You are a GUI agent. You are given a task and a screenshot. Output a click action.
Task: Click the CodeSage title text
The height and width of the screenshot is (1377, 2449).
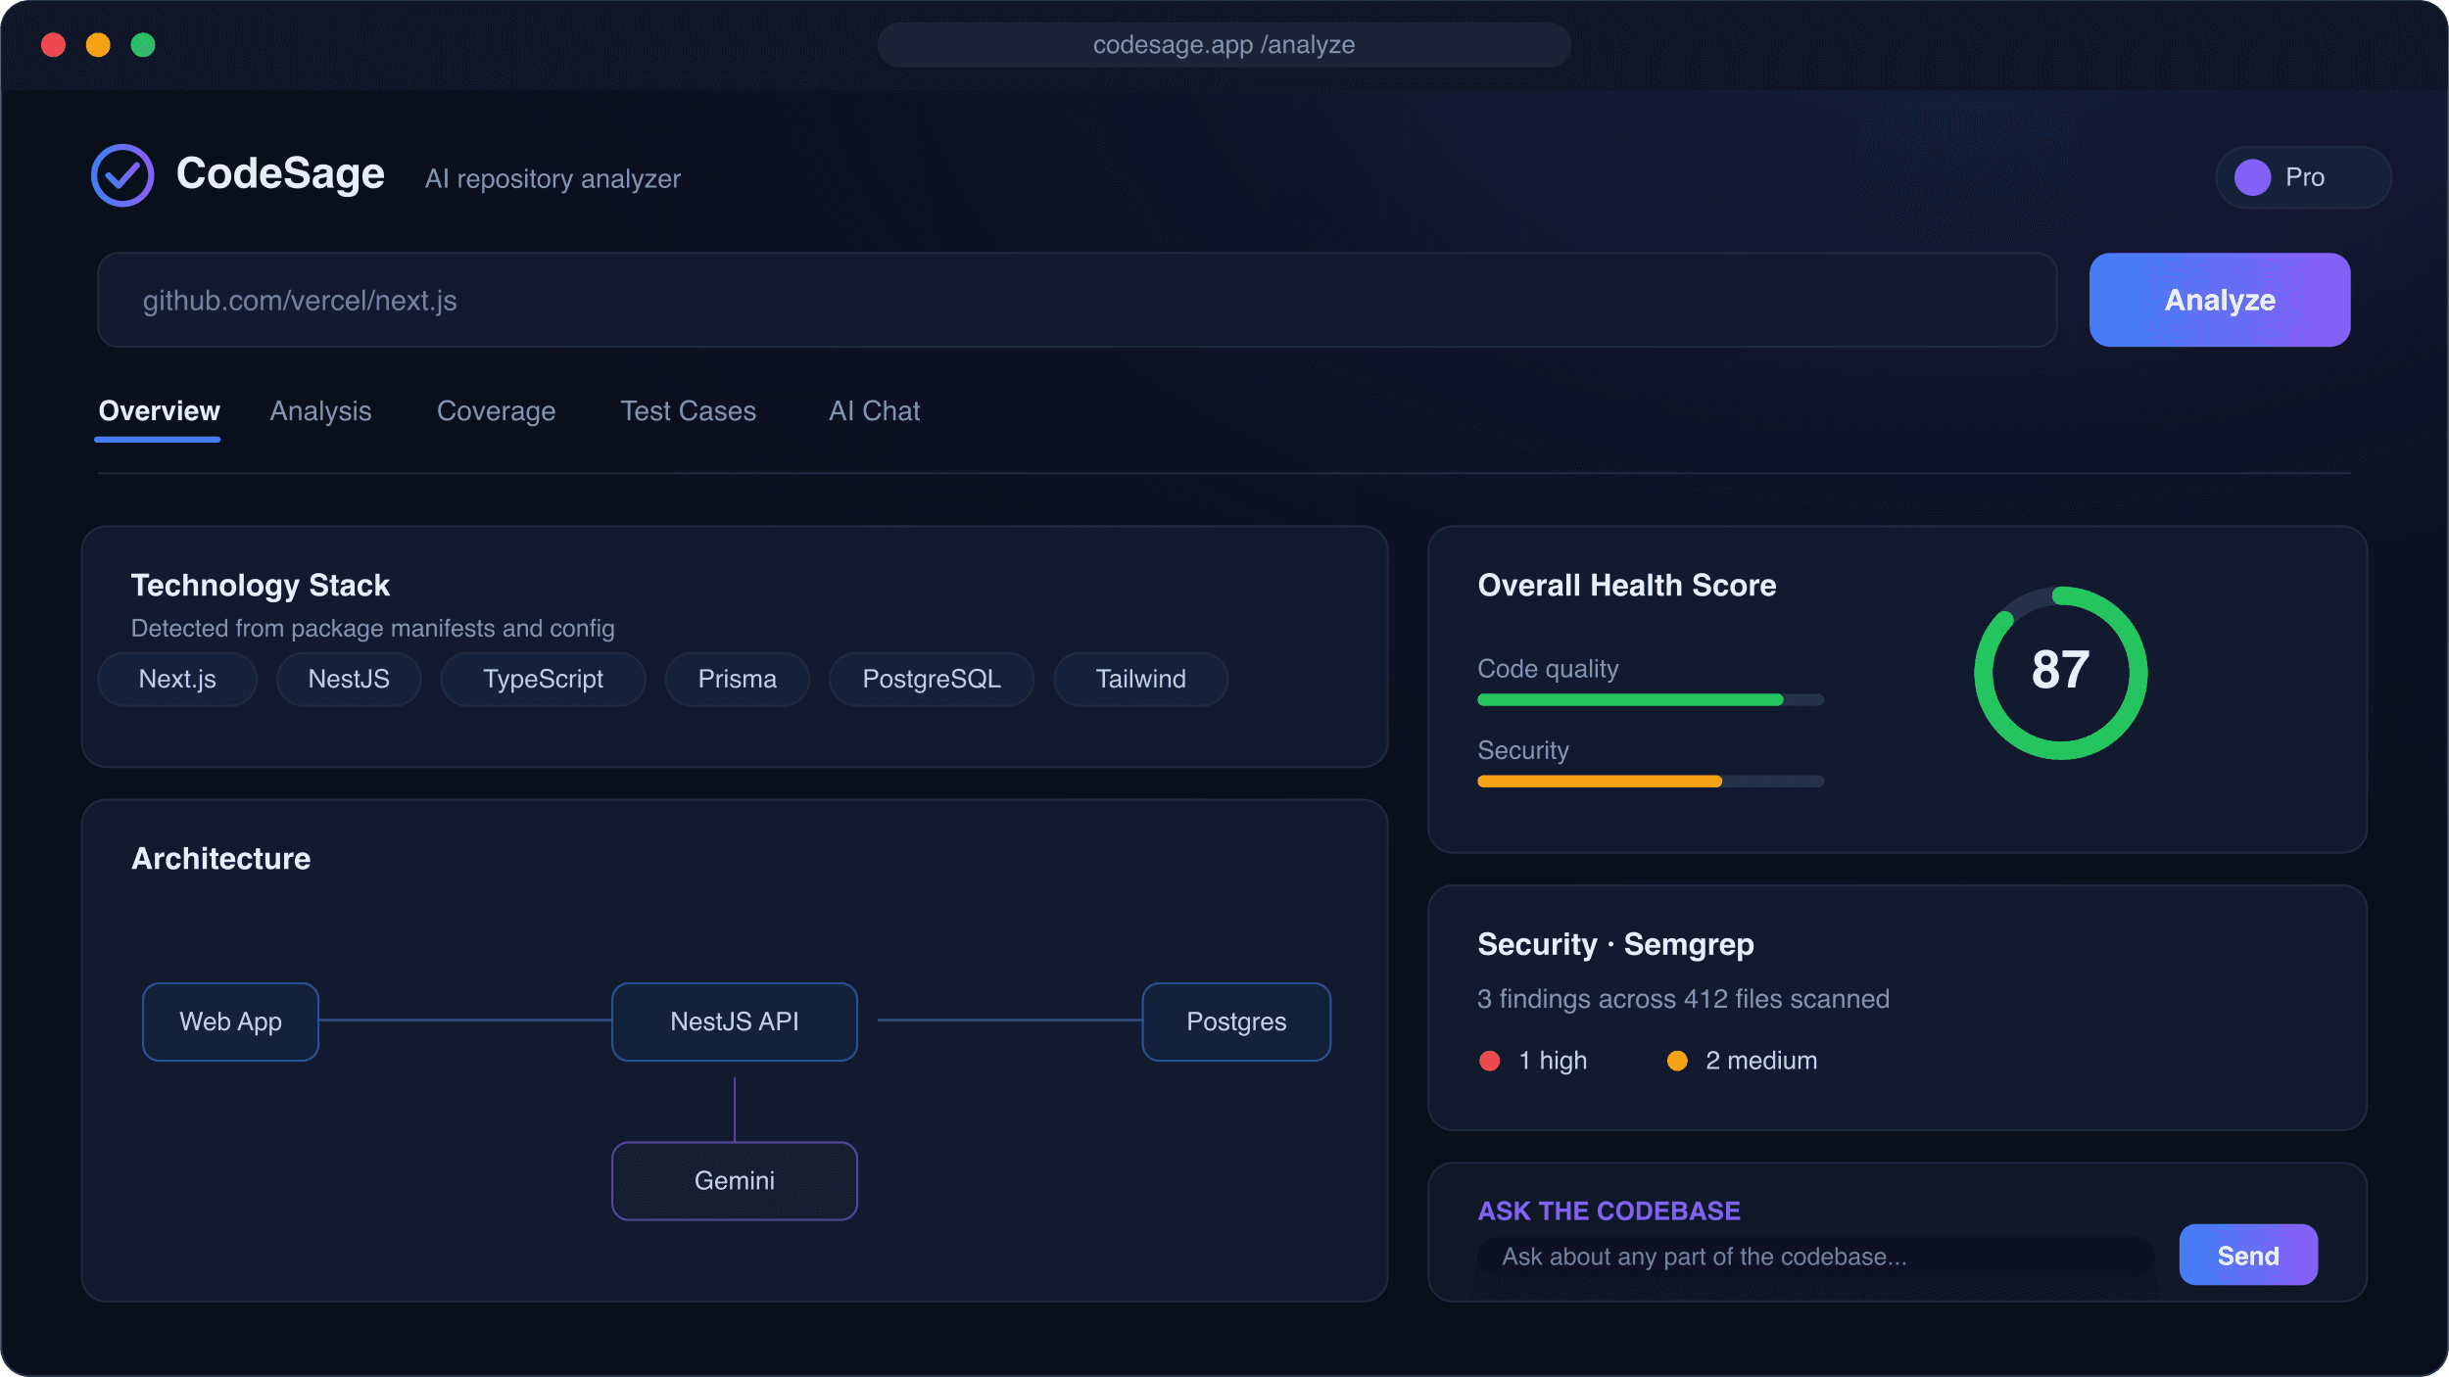(x=280, y=174)
